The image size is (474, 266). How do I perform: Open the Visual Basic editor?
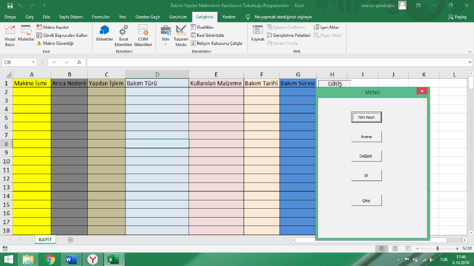(x=10, y=36)
